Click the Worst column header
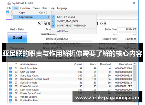145x105 pixels. [x=93, y=64]
